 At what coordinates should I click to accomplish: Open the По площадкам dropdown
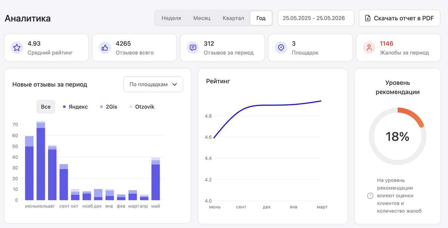(153, 84)
